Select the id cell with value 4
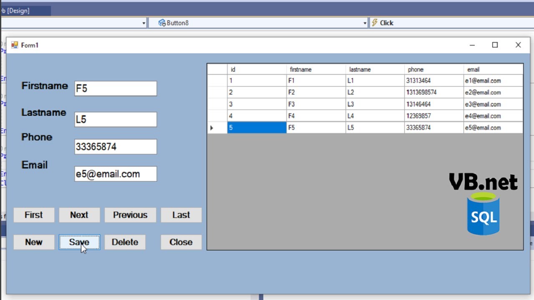 point(257,116)
